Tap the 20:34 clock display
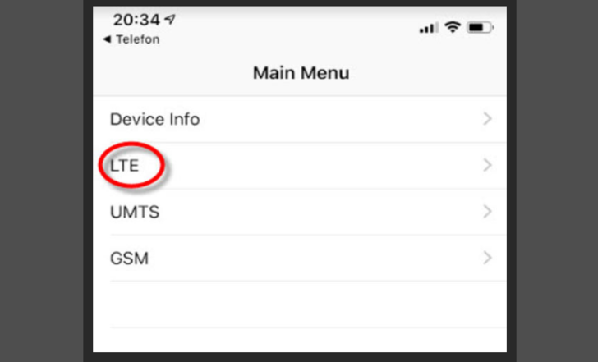 (136, 20)
